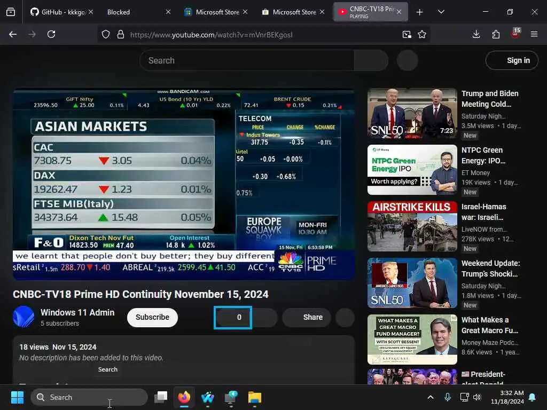Click the YouTube search submit button
This screenshot has height=410, width=547.
click(x=371, y=60)
